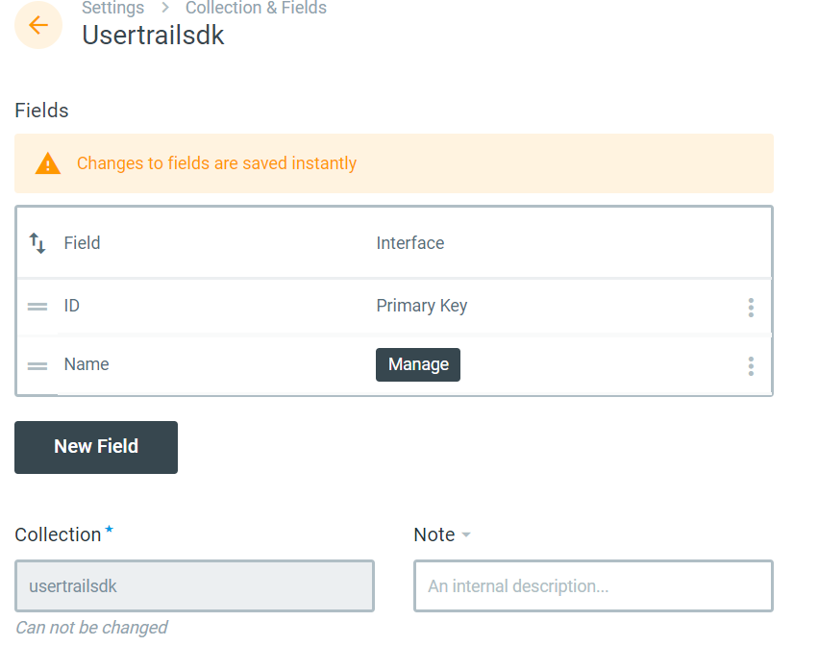This screenshot has width=818, height=671.
Task: Click the Manage button on the Name field
Action: point(417,364)
